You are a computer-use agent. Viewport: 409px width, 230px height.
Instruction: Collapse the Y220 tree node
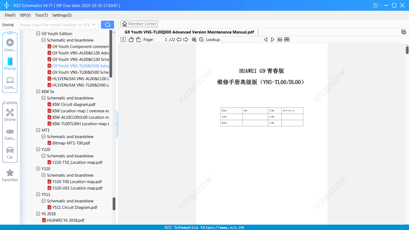pyautogui.click(x=38, y=149)
